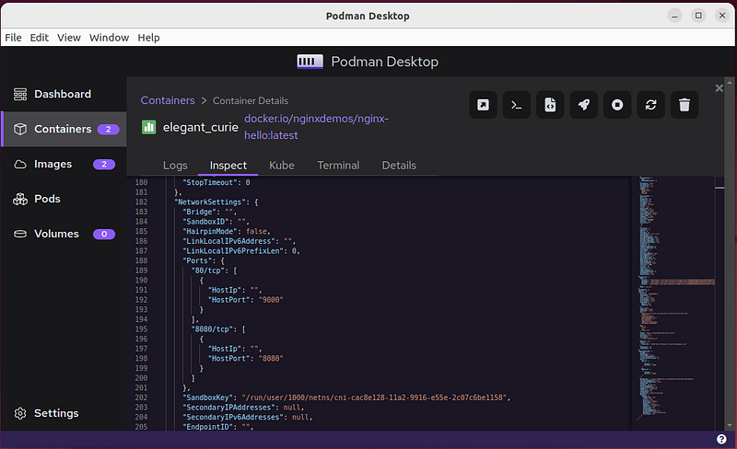The width and height of the screenshot is (737, 449).
Task: Click the Volumes count badge 0
Action: tap(104, 234)
